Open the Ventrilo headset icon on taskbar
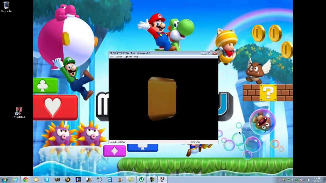The image size is (326, 183). pyautogui.click(x=99, y=179)
